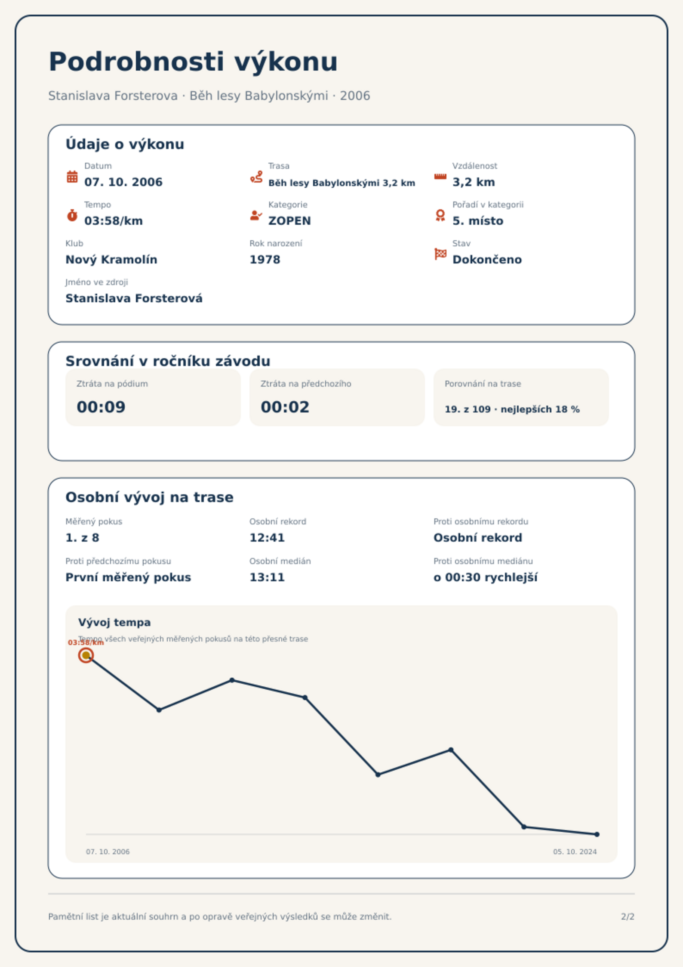Click the Vývoj tempa chart heading
Image resolution: width=683 pixels, height=967 pixels.
(114, 622)
